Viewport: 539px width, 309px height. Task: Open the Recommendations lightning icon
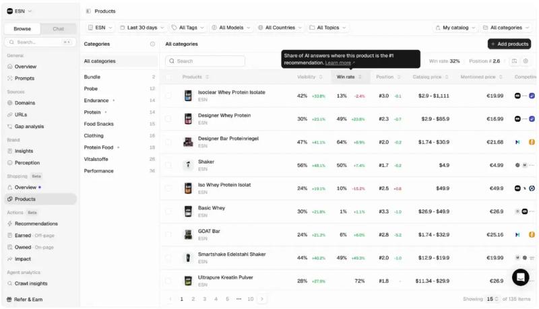click(x=9, y=224)
